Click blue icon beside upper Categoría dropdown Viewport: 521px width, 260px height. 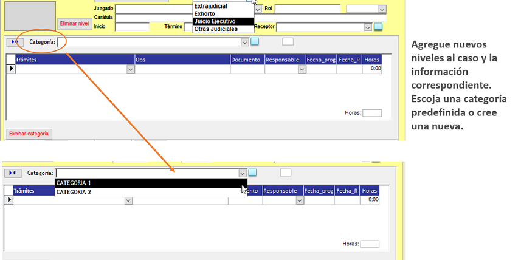(x=255, y=41)
